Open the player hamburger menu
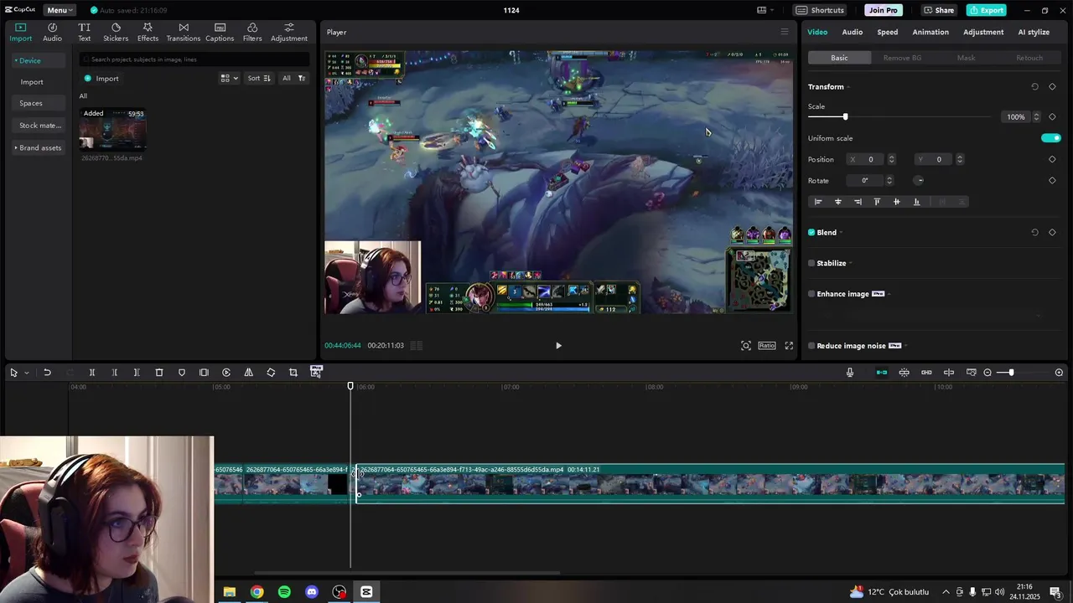Screen dimensions: 1073x603 point(785,32)
